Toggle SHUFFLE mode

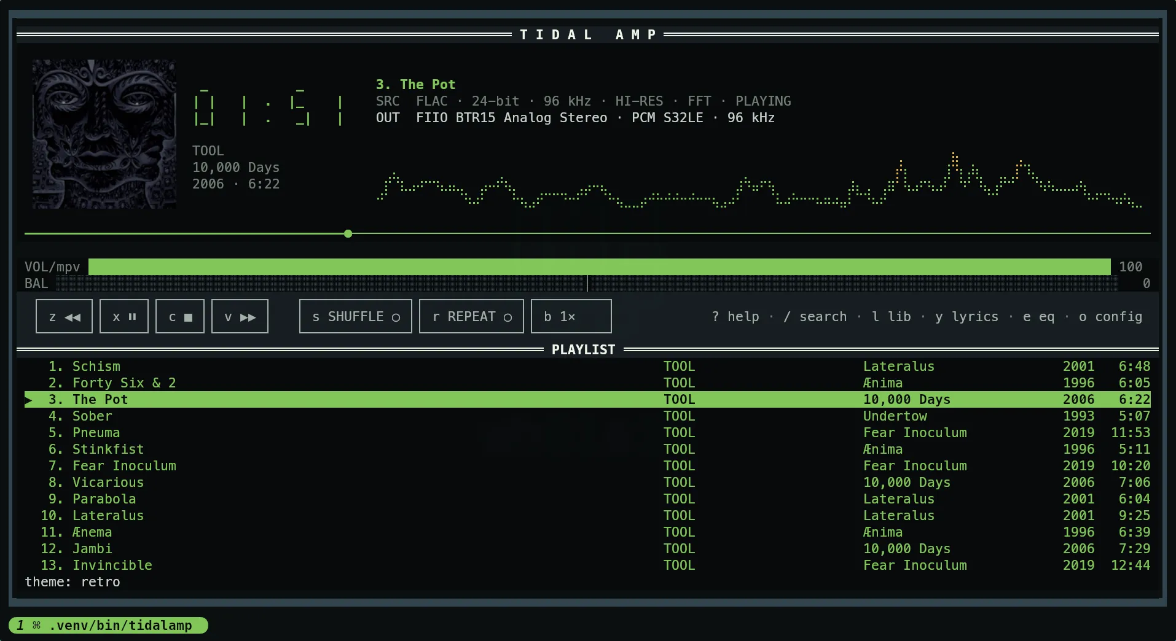pos(356,316)
